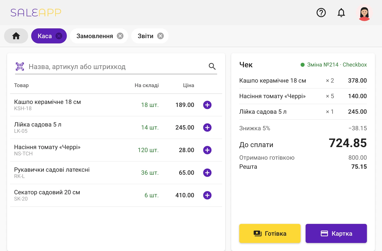Select product code LK-05
382x251 pixels.
pos(21,131)
